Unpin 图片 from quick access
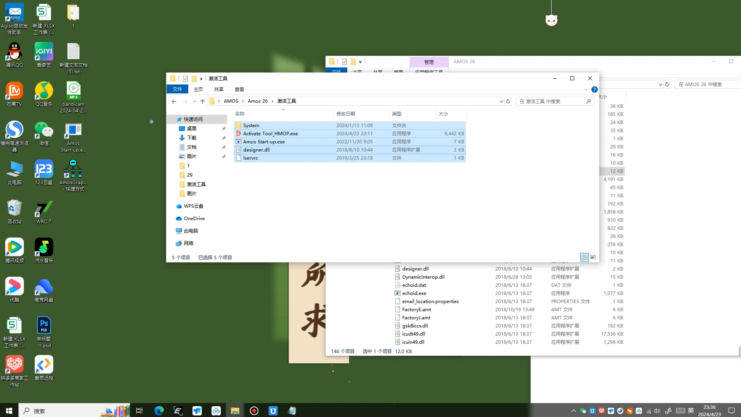Image resolution: width=741 pixels, height=417 pixels. tap(224, 156)
